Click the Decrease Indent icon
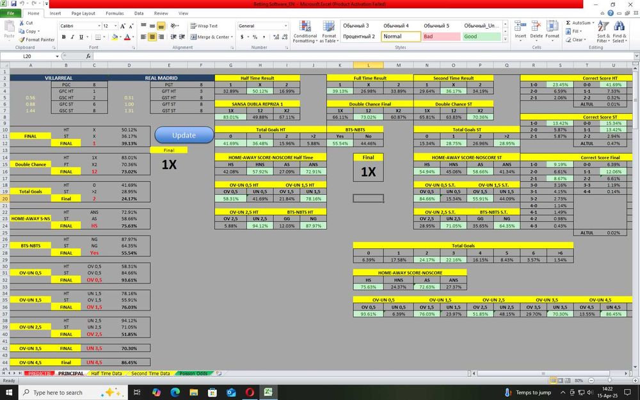 click(x=173, y=36)
